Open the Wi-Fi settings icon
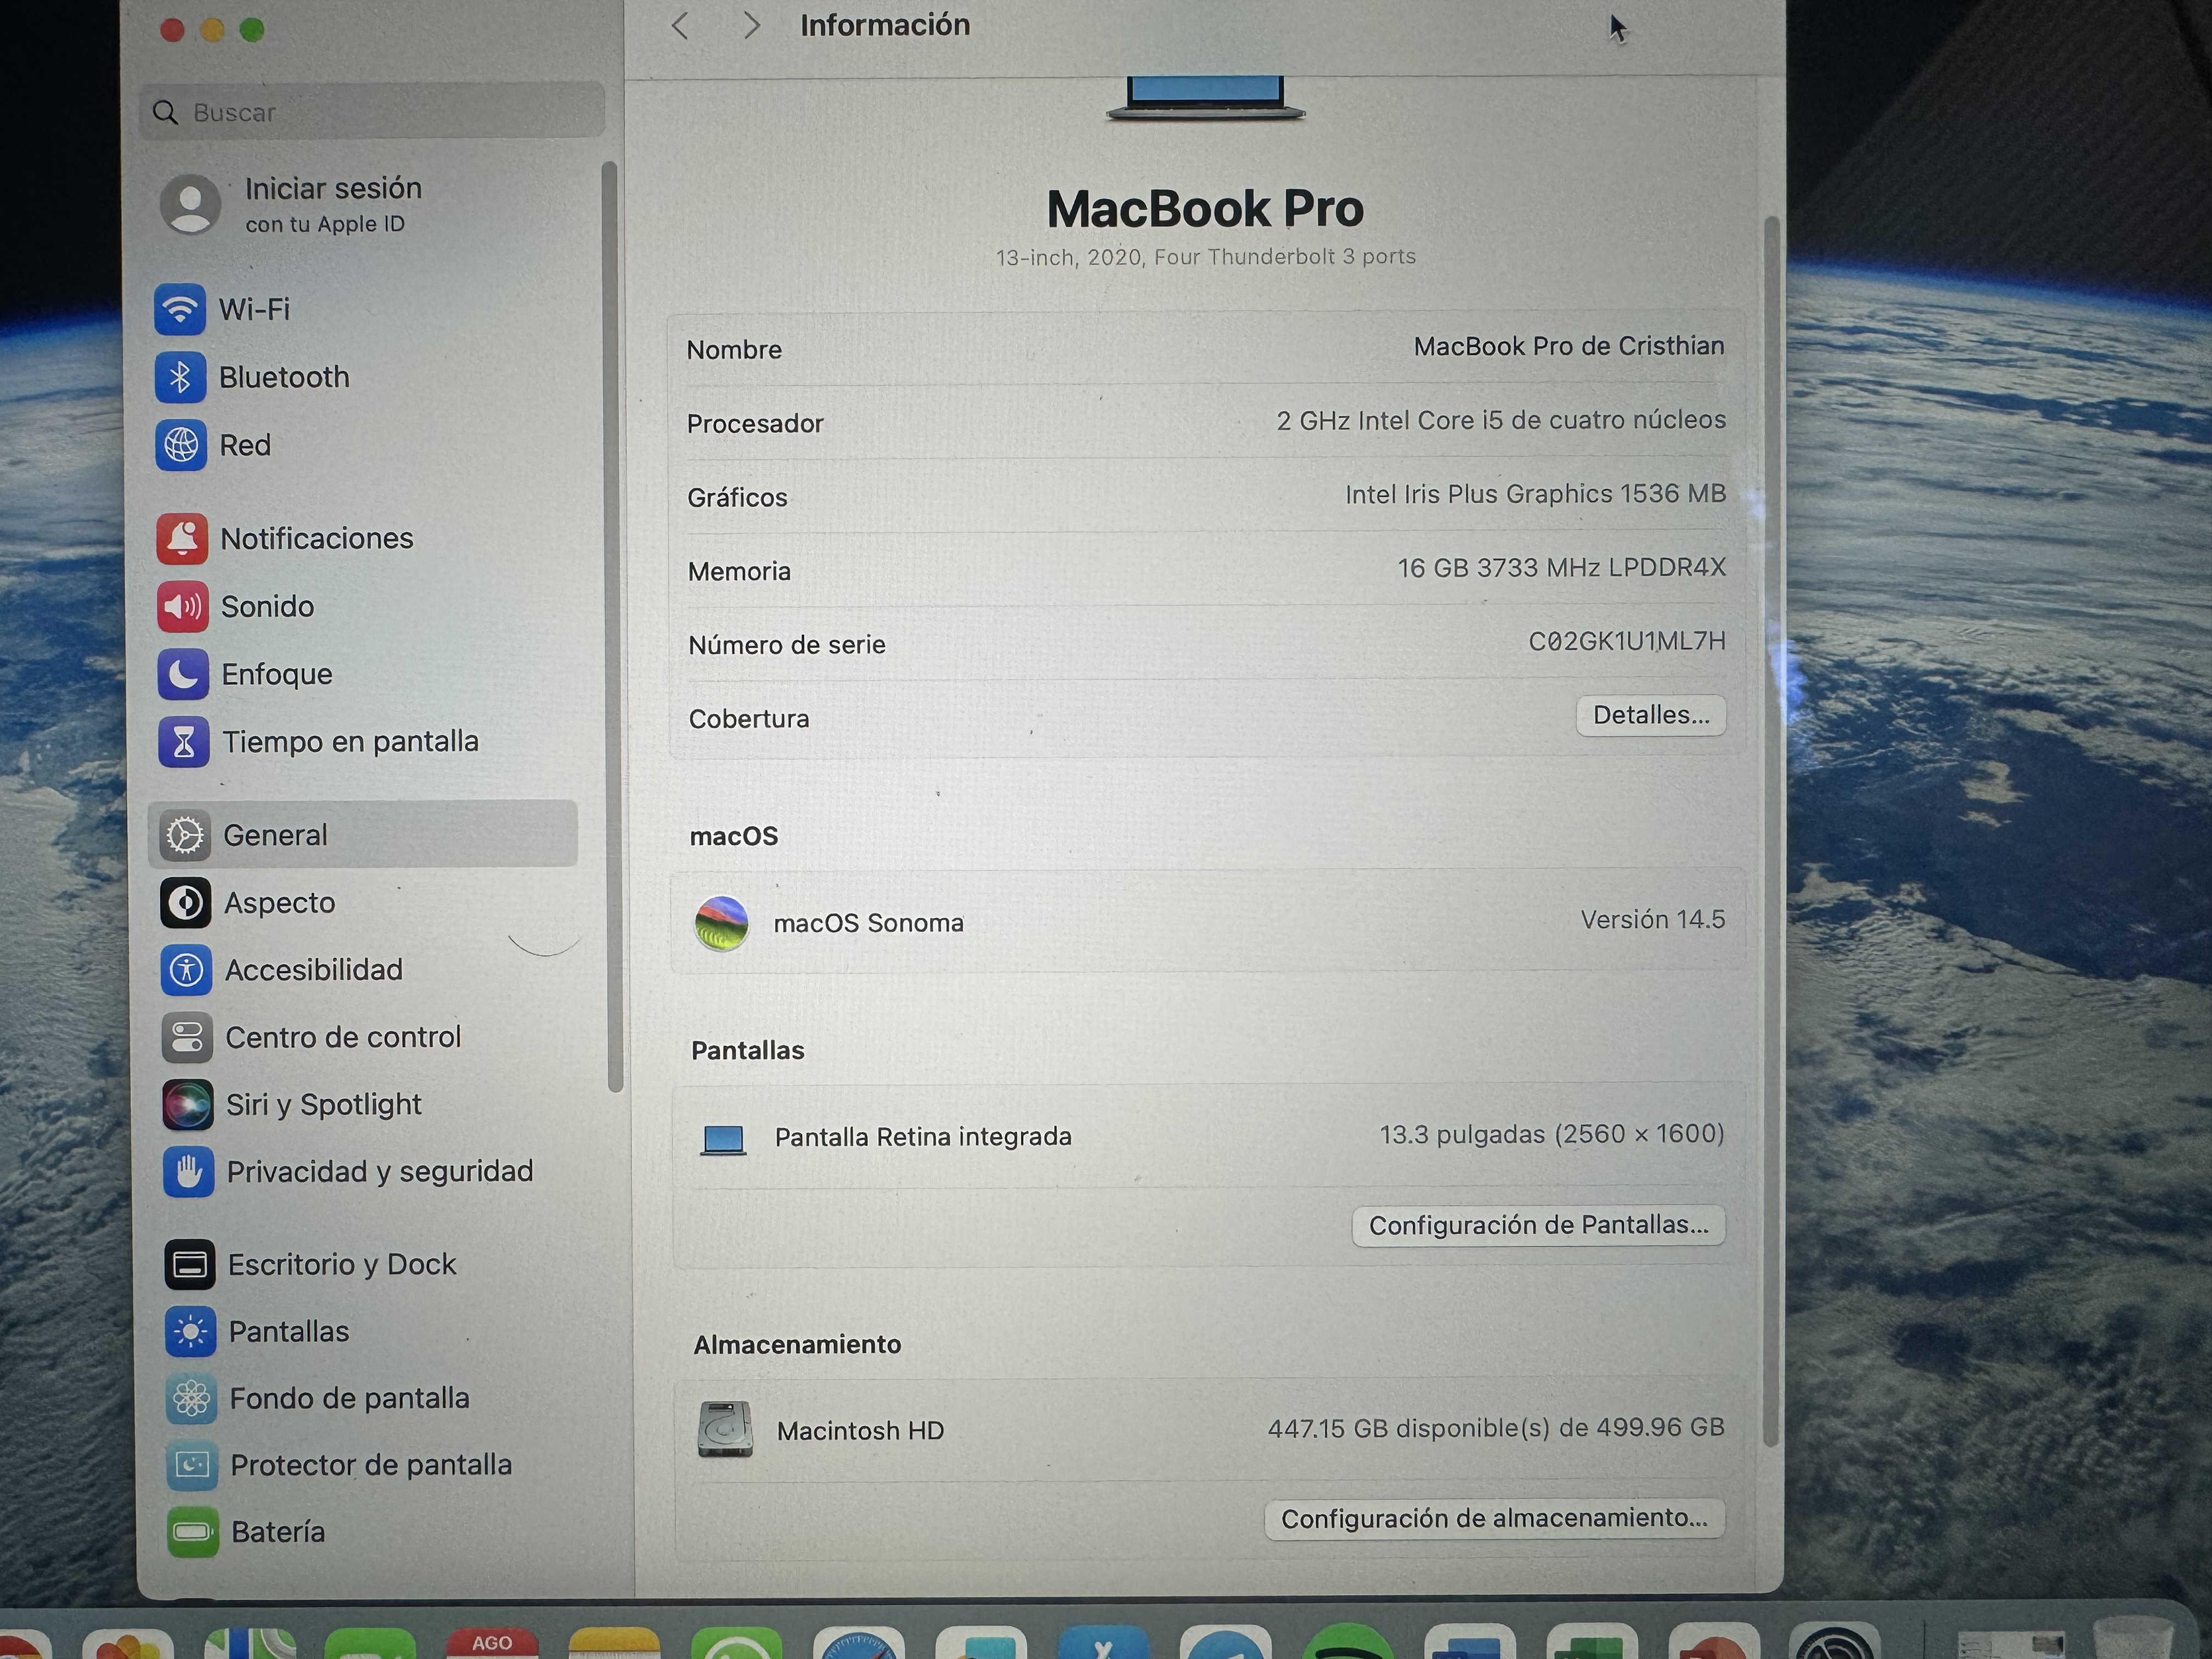 (180, 309)
